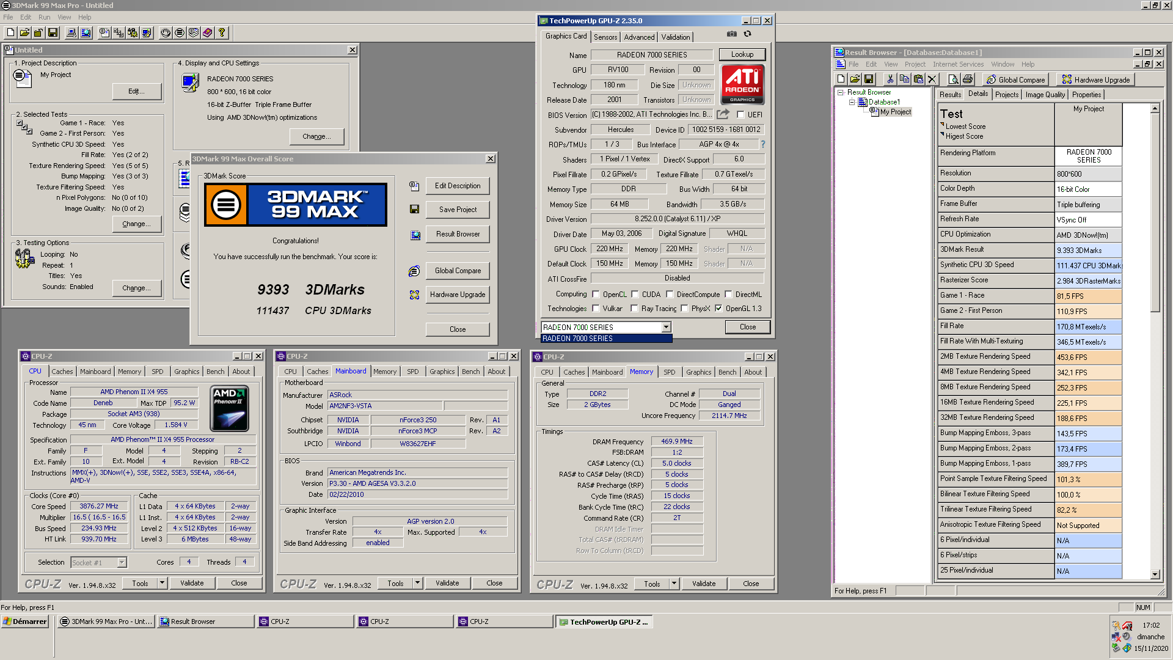Click vertical scrollbar thumb in Result Browser details
Screen dimensions: 1173x660
(x=1155, y=212)
